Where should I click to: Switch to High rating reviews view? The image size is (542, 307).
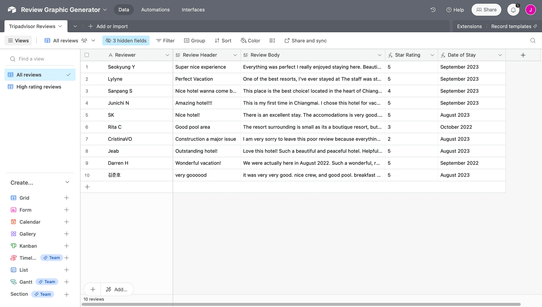click(39, 87)
